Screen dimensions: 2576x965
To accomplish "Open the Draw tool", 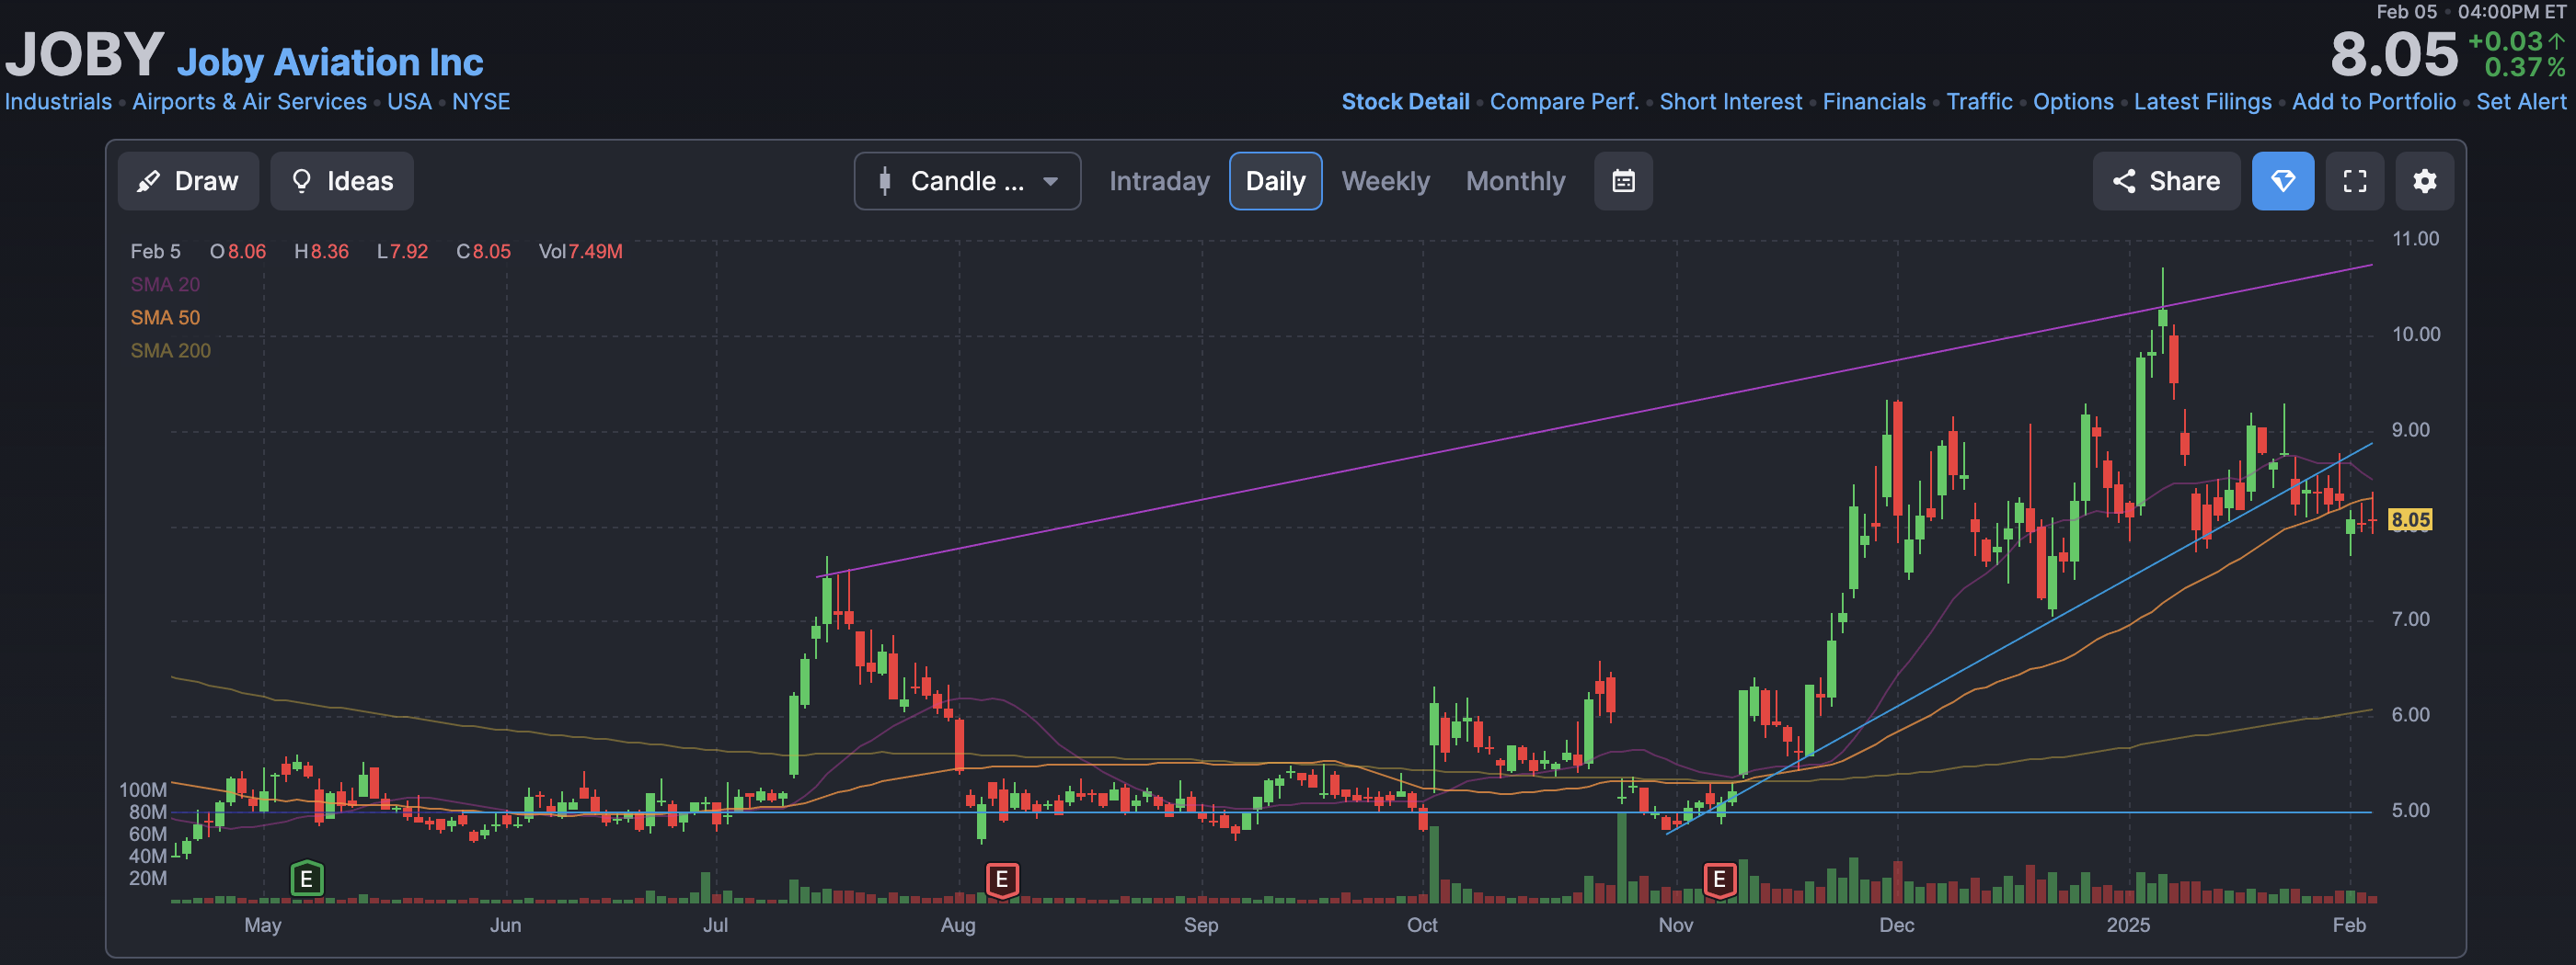I will [x=188, y=181].
